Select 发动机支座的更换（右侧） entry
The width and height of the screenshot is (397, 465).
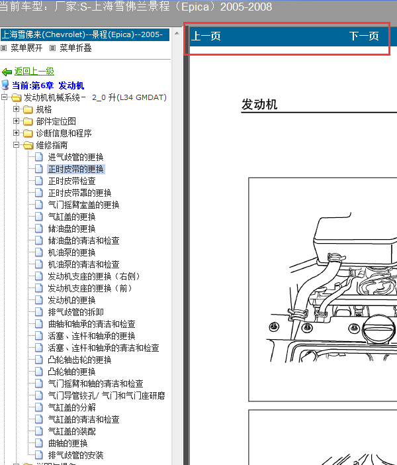(93, 277)
